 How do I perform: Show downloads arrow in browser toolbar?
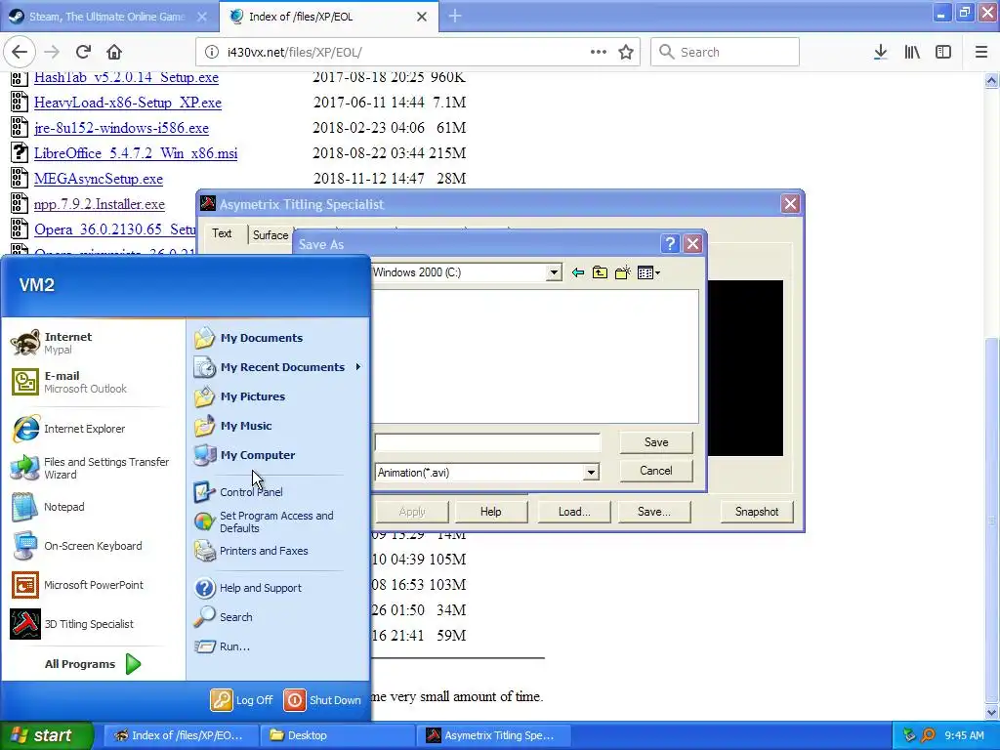(880, 52)
